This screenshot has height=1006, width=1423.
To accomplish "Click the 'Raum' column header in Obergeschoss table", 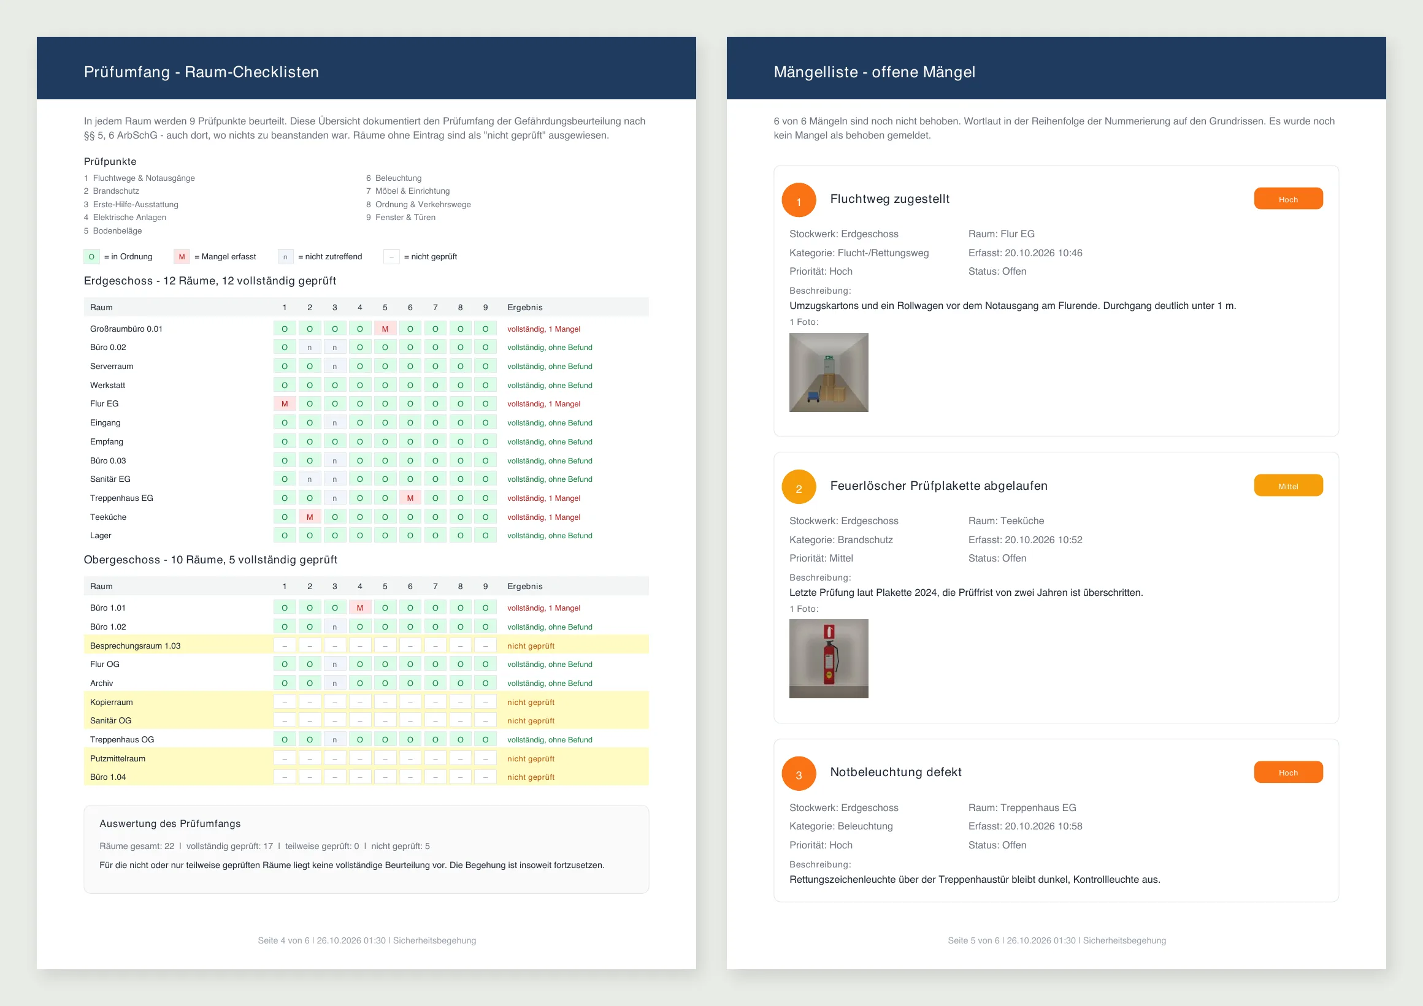I will (101, 586).
